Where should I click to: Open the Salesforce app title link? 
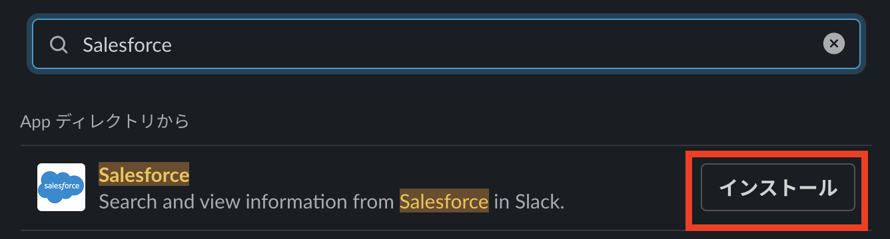tap(144, 175)
